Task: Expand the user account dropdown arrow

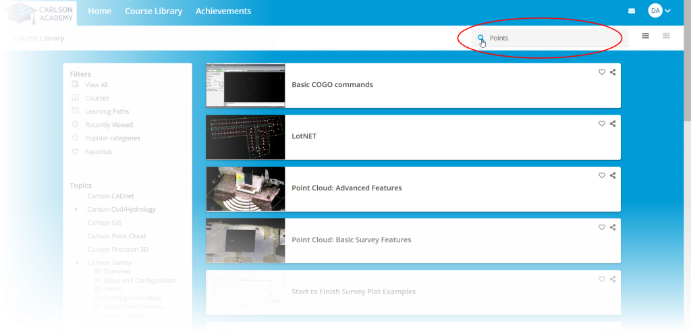Action: [x=667, y=11]
